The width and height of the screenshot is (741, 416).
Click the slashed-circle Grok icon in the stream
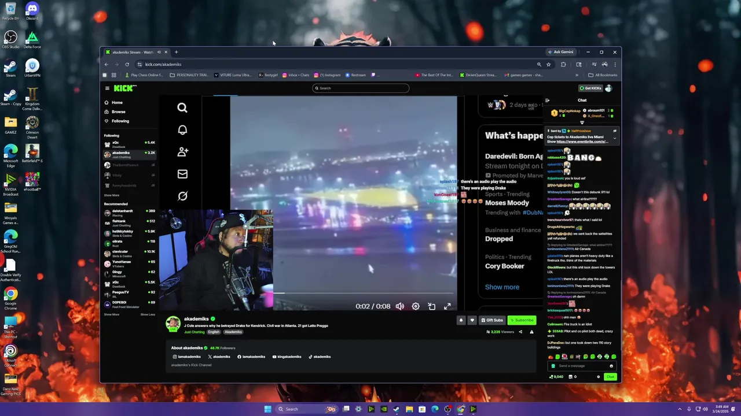coord(182,196)
